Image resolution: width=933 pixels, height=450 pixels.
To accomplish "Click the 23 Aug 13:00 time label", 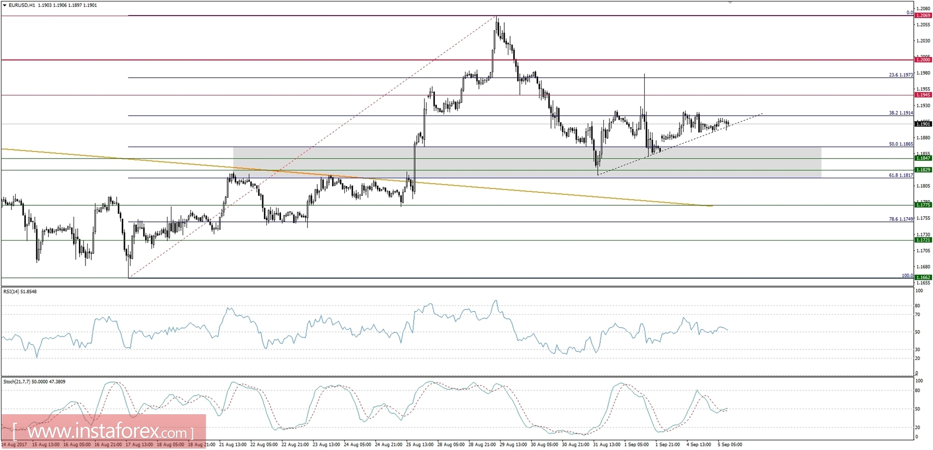I will click(327, 444).
